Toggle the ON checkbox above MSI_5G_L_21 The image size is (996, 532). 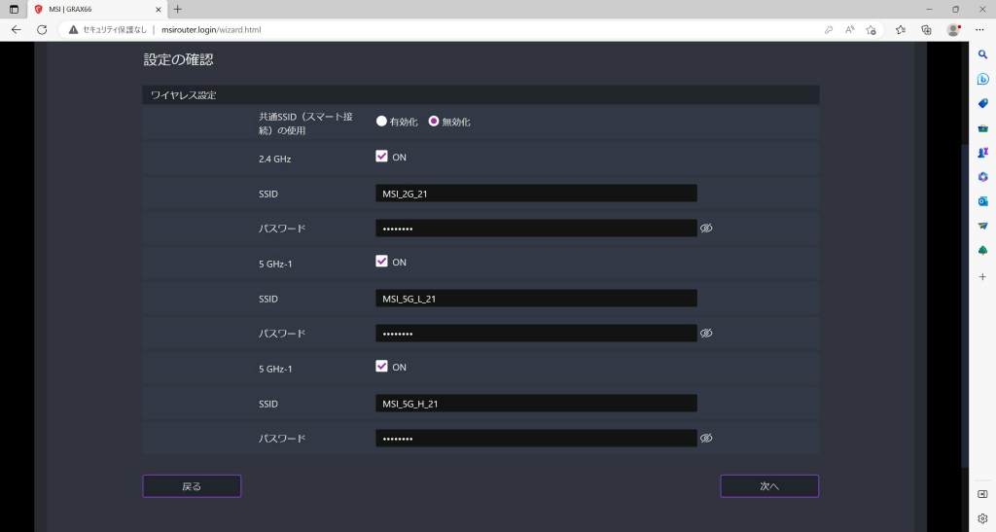(x=381, y=261)
